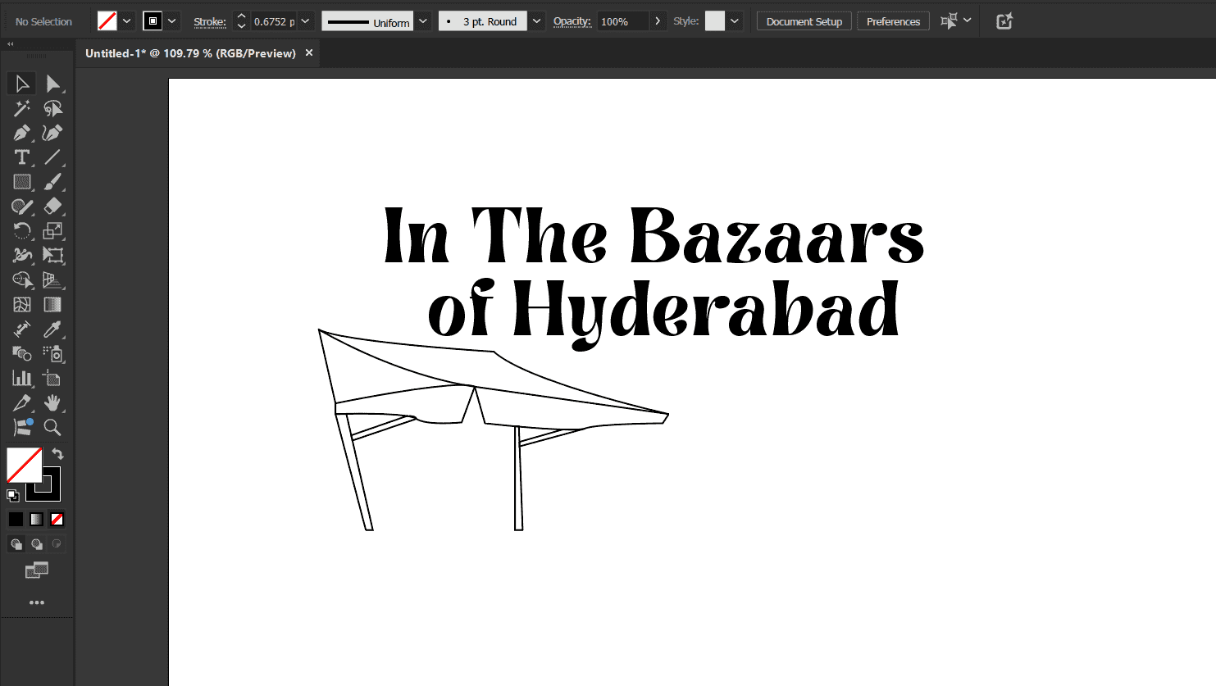This screenshot has height=686, width=1216.
Task: Select the Artboard tool
Action: 52,379
